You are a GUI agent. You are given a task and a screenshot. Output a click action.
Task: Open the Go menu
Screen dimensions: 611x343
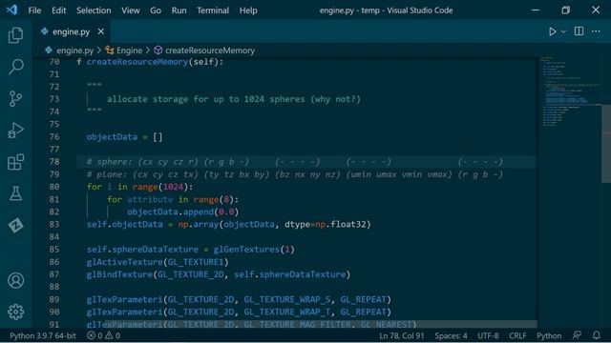pyautogui.click(x=156, y=10)
